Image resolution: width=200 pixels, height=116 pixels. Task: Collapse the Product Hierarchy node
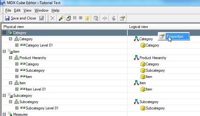point(10,58)
